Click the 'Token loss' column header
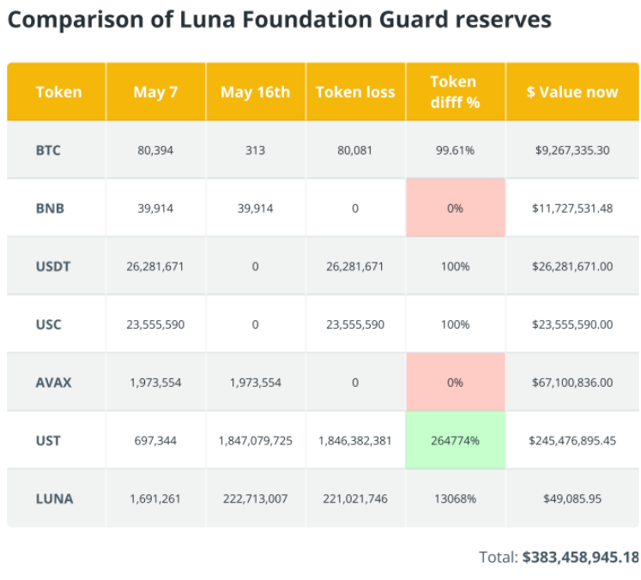 (x=355, y=92)
